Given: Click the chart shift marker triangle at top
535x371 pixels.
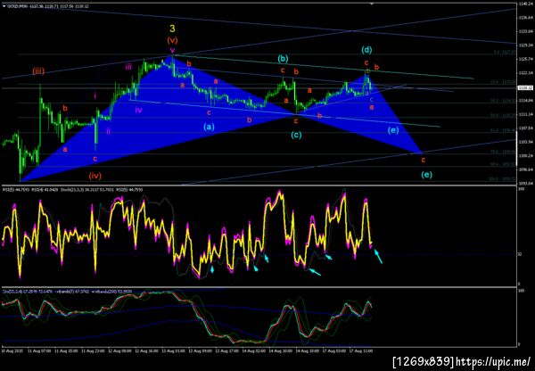Looking at the screenshot, I should pyautogui.click(x=372, y=4).
